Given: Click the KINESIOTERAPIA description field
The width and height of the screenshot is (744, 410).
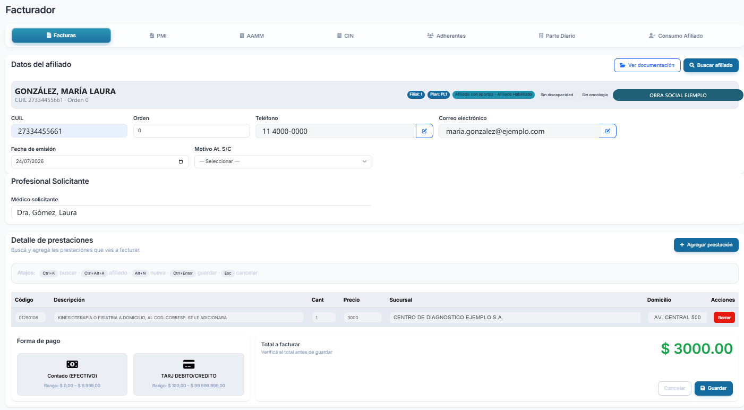Looking at the screenshot, I should (178, 318).
